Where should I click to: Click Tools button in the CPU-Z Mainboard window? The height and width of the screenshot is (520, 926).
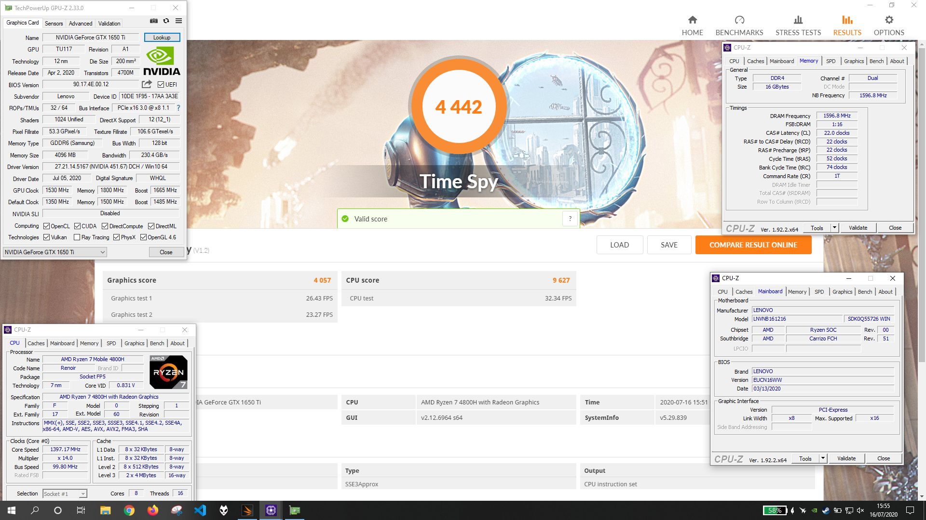[805, 458]
